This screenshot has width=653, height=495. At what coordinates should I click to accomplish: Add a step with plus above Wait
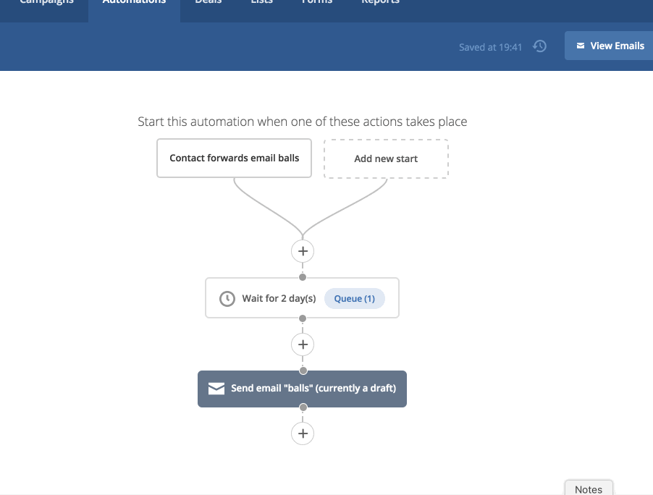coord(303,251)
